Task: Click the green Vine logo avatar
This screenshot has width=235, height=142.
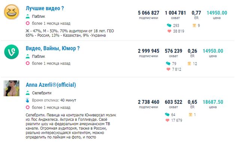Action: coord(12,52)
